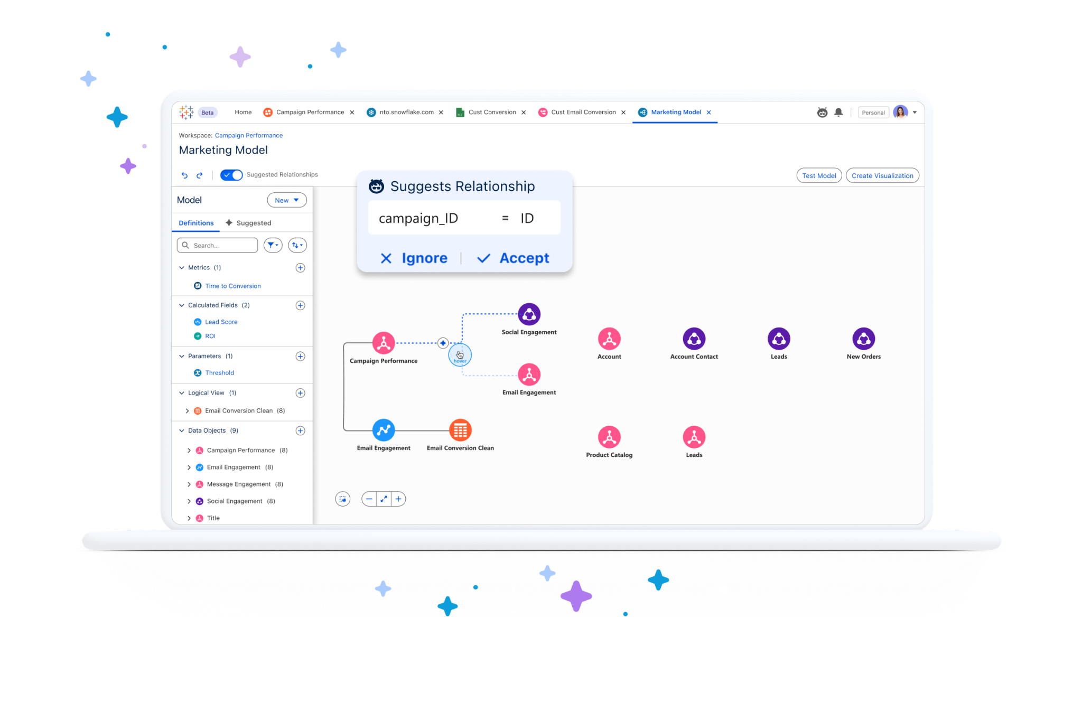This screenshot has height=721, width=1082.
Task: Select the Email Conversion Clean node on canvas
Action: pyautogui.click(x=459, y=429)
